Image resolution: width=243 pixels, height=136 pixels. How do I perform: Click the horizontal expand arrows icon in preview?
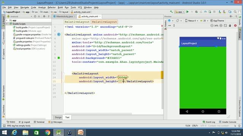click(170, 26)
